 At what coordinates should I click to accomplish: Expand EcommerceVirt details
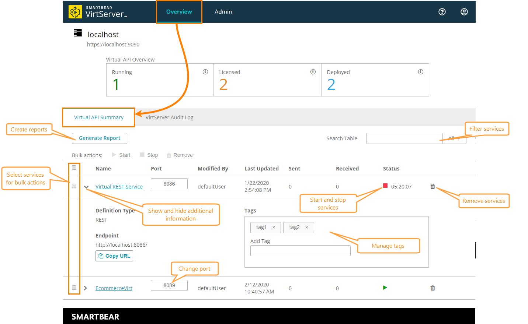coord(86,288)
